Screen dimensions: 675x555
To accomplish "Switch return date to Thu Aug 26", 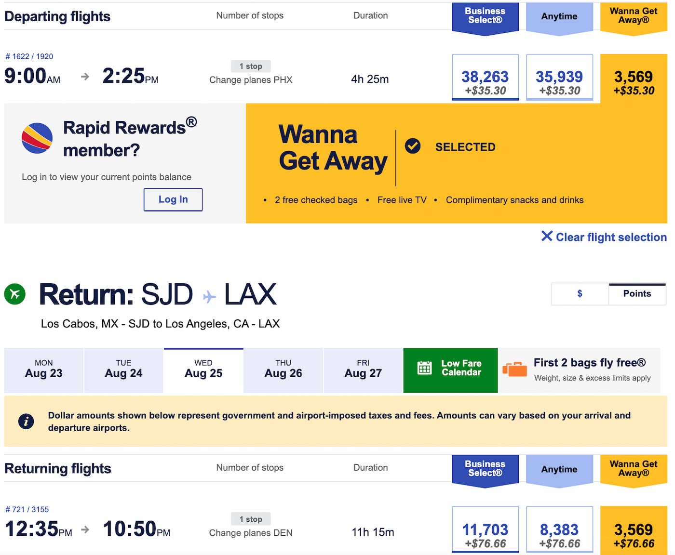I will [x=283, y=370].
